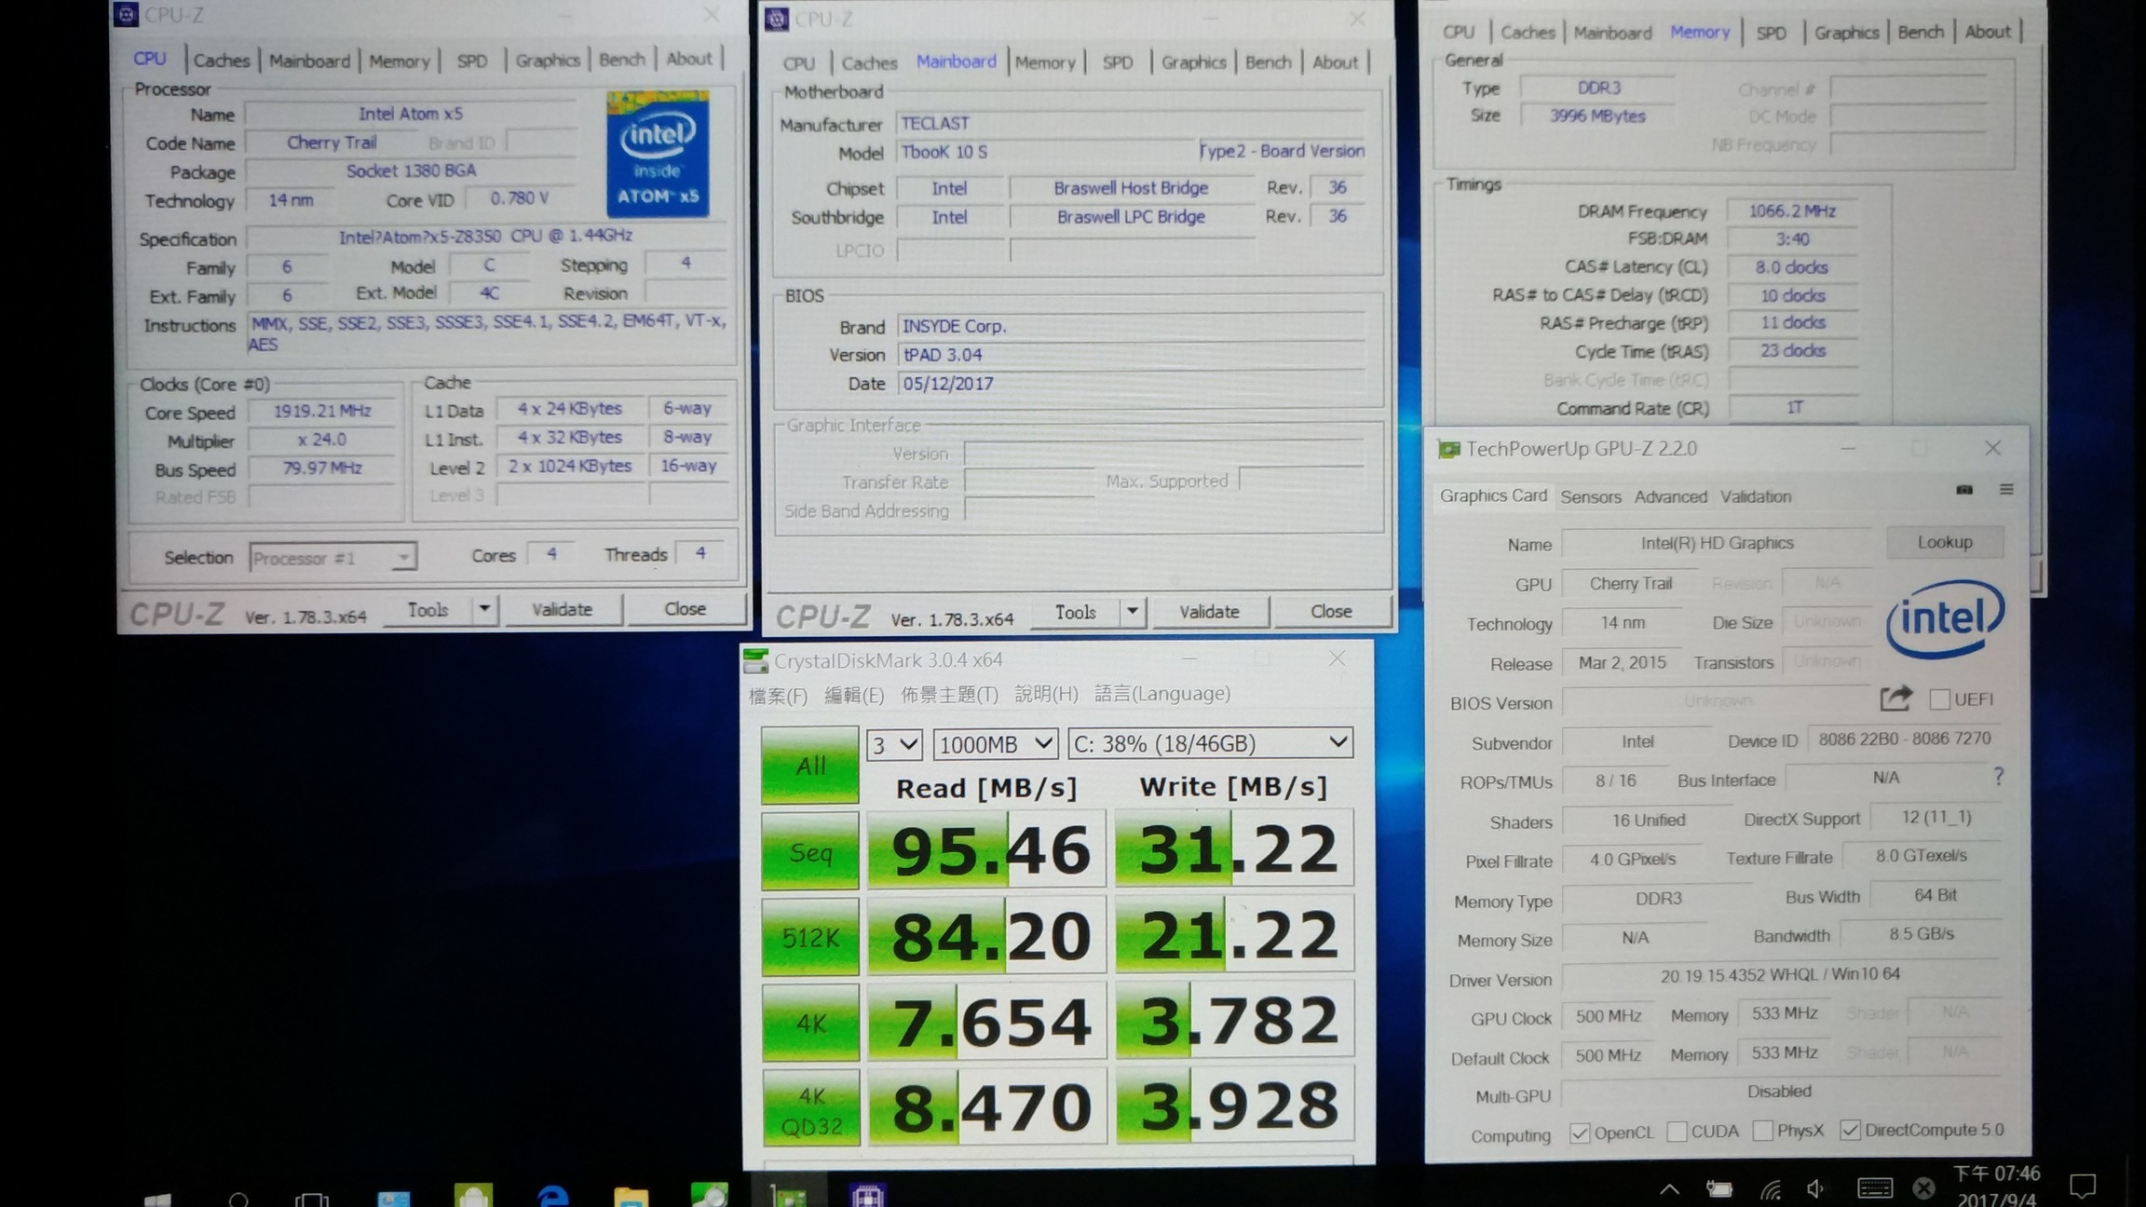Open the 1000MB test size dropdown

click(x=996, y=743)
